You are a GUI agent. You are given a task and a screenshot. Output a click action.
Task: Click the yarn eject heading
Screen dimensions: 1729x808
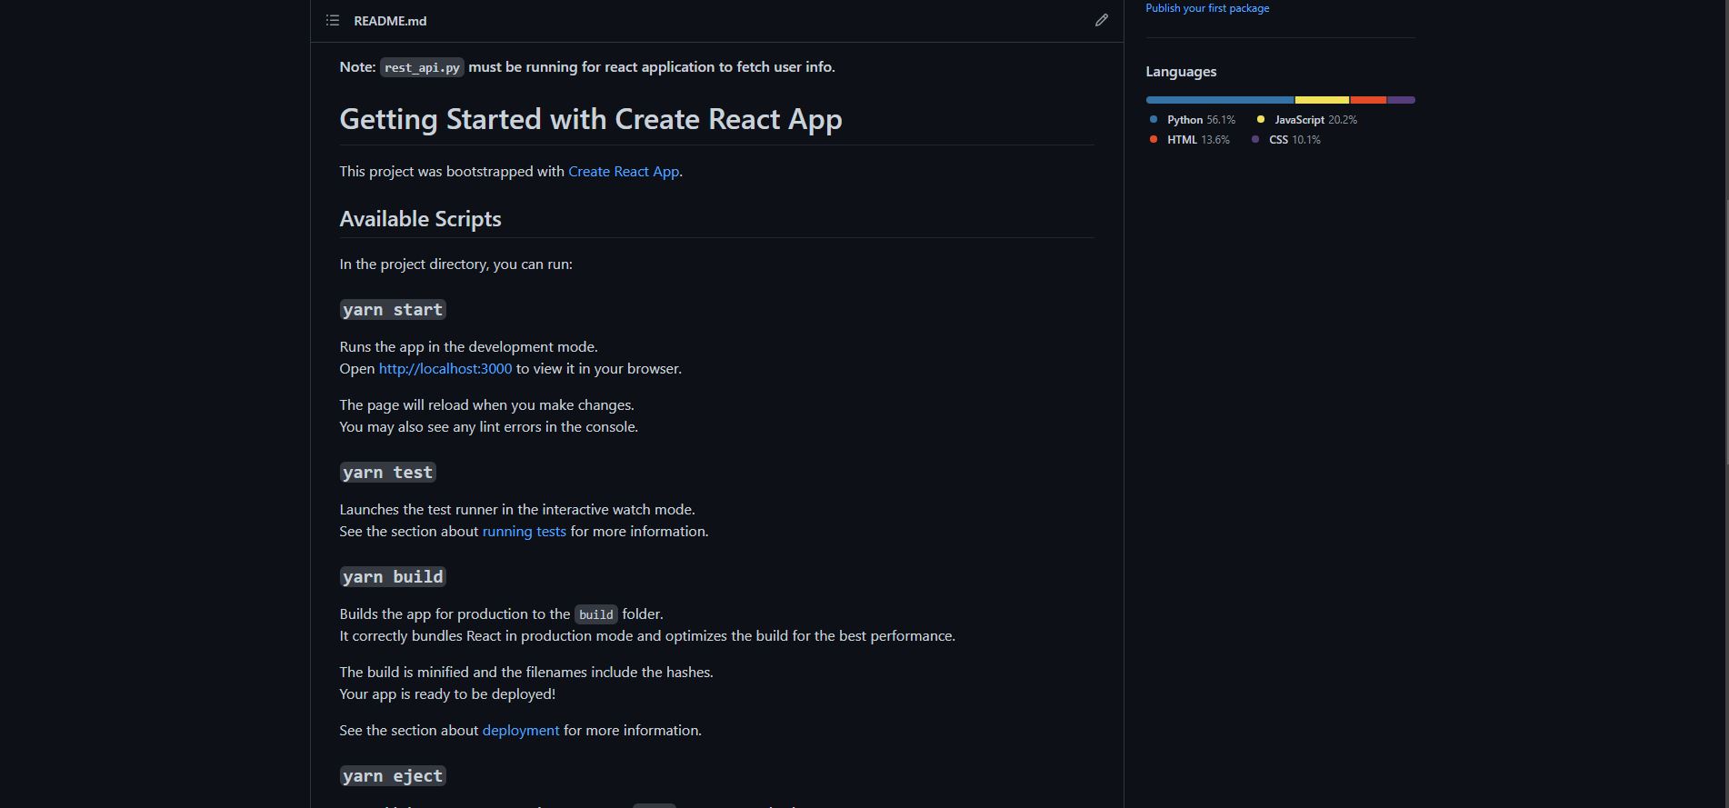pyautogui.click(x=393, y=776)
